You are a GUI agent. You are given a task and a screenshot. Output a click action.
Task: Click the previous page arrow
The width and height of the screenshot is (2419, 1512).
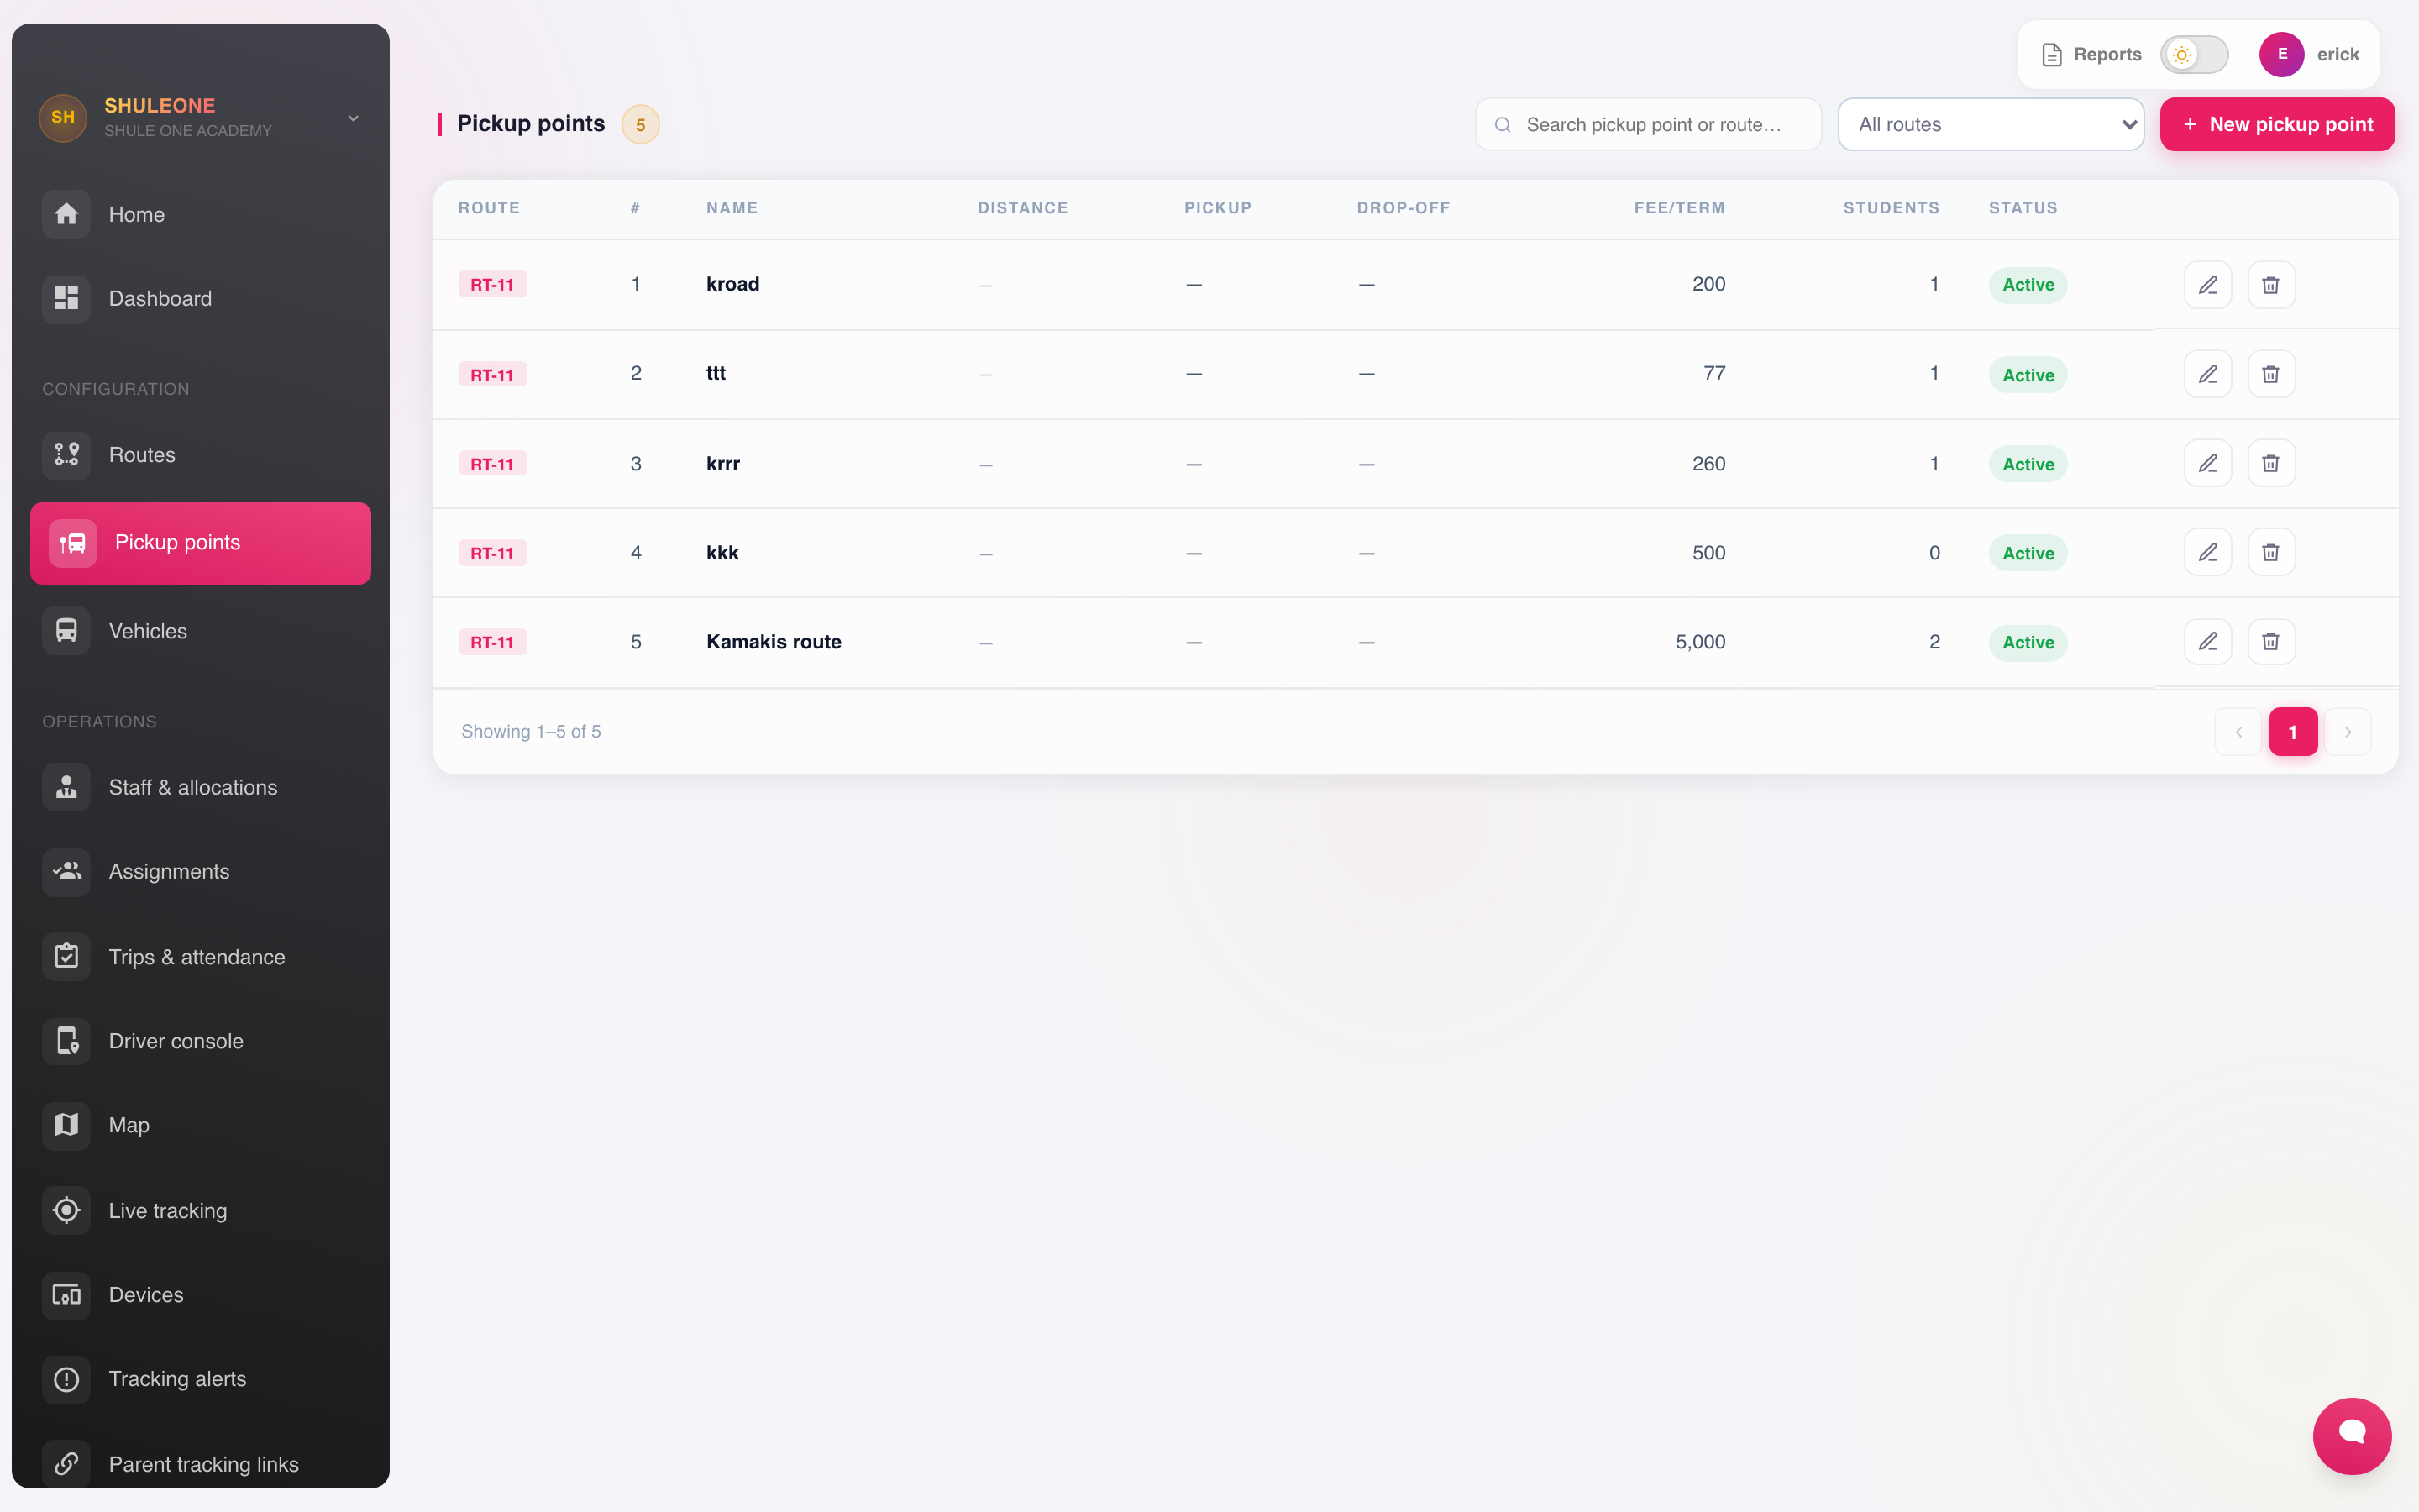(x=2238, y=732)
